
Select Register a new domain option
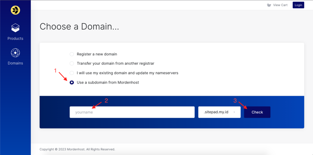click(x=72, y=54)
